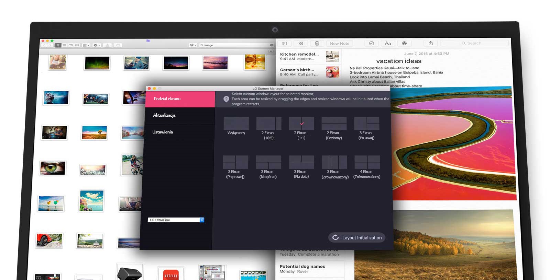Click the Layout Initialization button
The width and height of the screenshot is (550, 280).
(x=357, y=237)
